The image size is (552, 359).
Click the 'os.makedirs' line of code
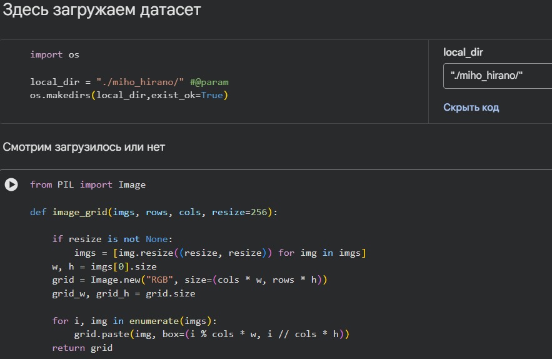point(129,96)
